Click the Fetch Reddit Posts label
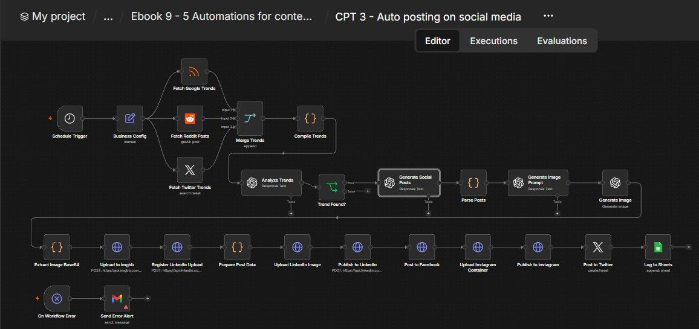 (190, 136)
